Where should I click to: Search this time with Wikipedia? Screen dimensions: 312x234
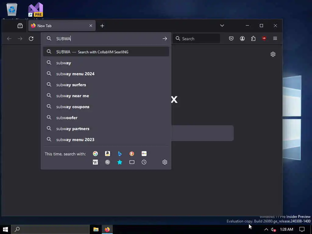click(x=95, y=162)
